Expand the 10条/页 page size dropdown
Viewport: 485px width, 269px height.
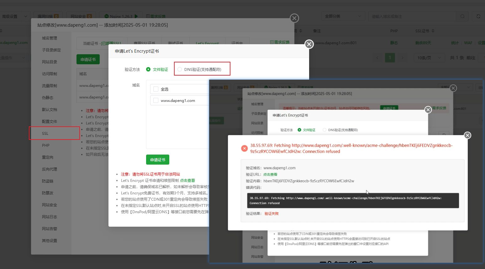click(x=429, y=58)
